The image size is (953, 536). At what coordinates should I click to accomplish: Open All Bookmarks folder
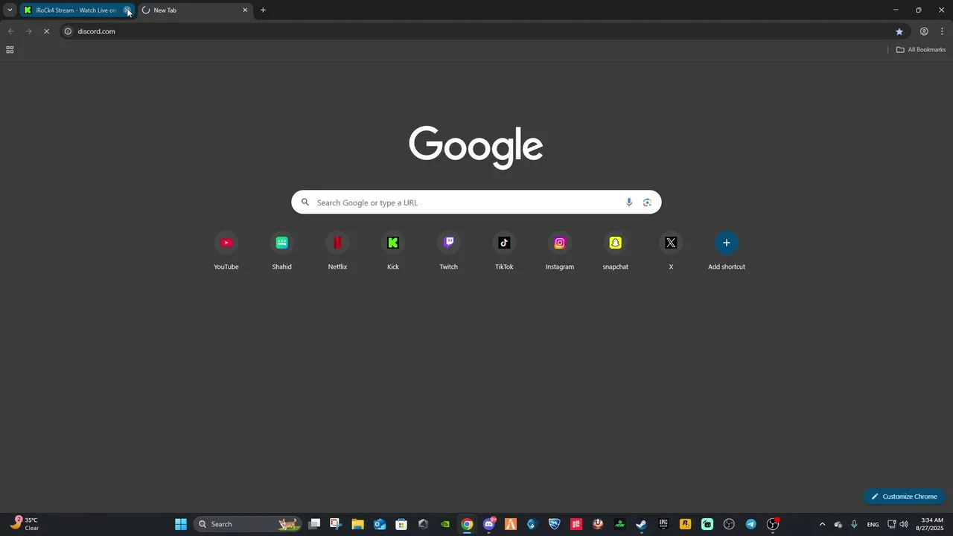pyautogui.click(x=921, y=50)
